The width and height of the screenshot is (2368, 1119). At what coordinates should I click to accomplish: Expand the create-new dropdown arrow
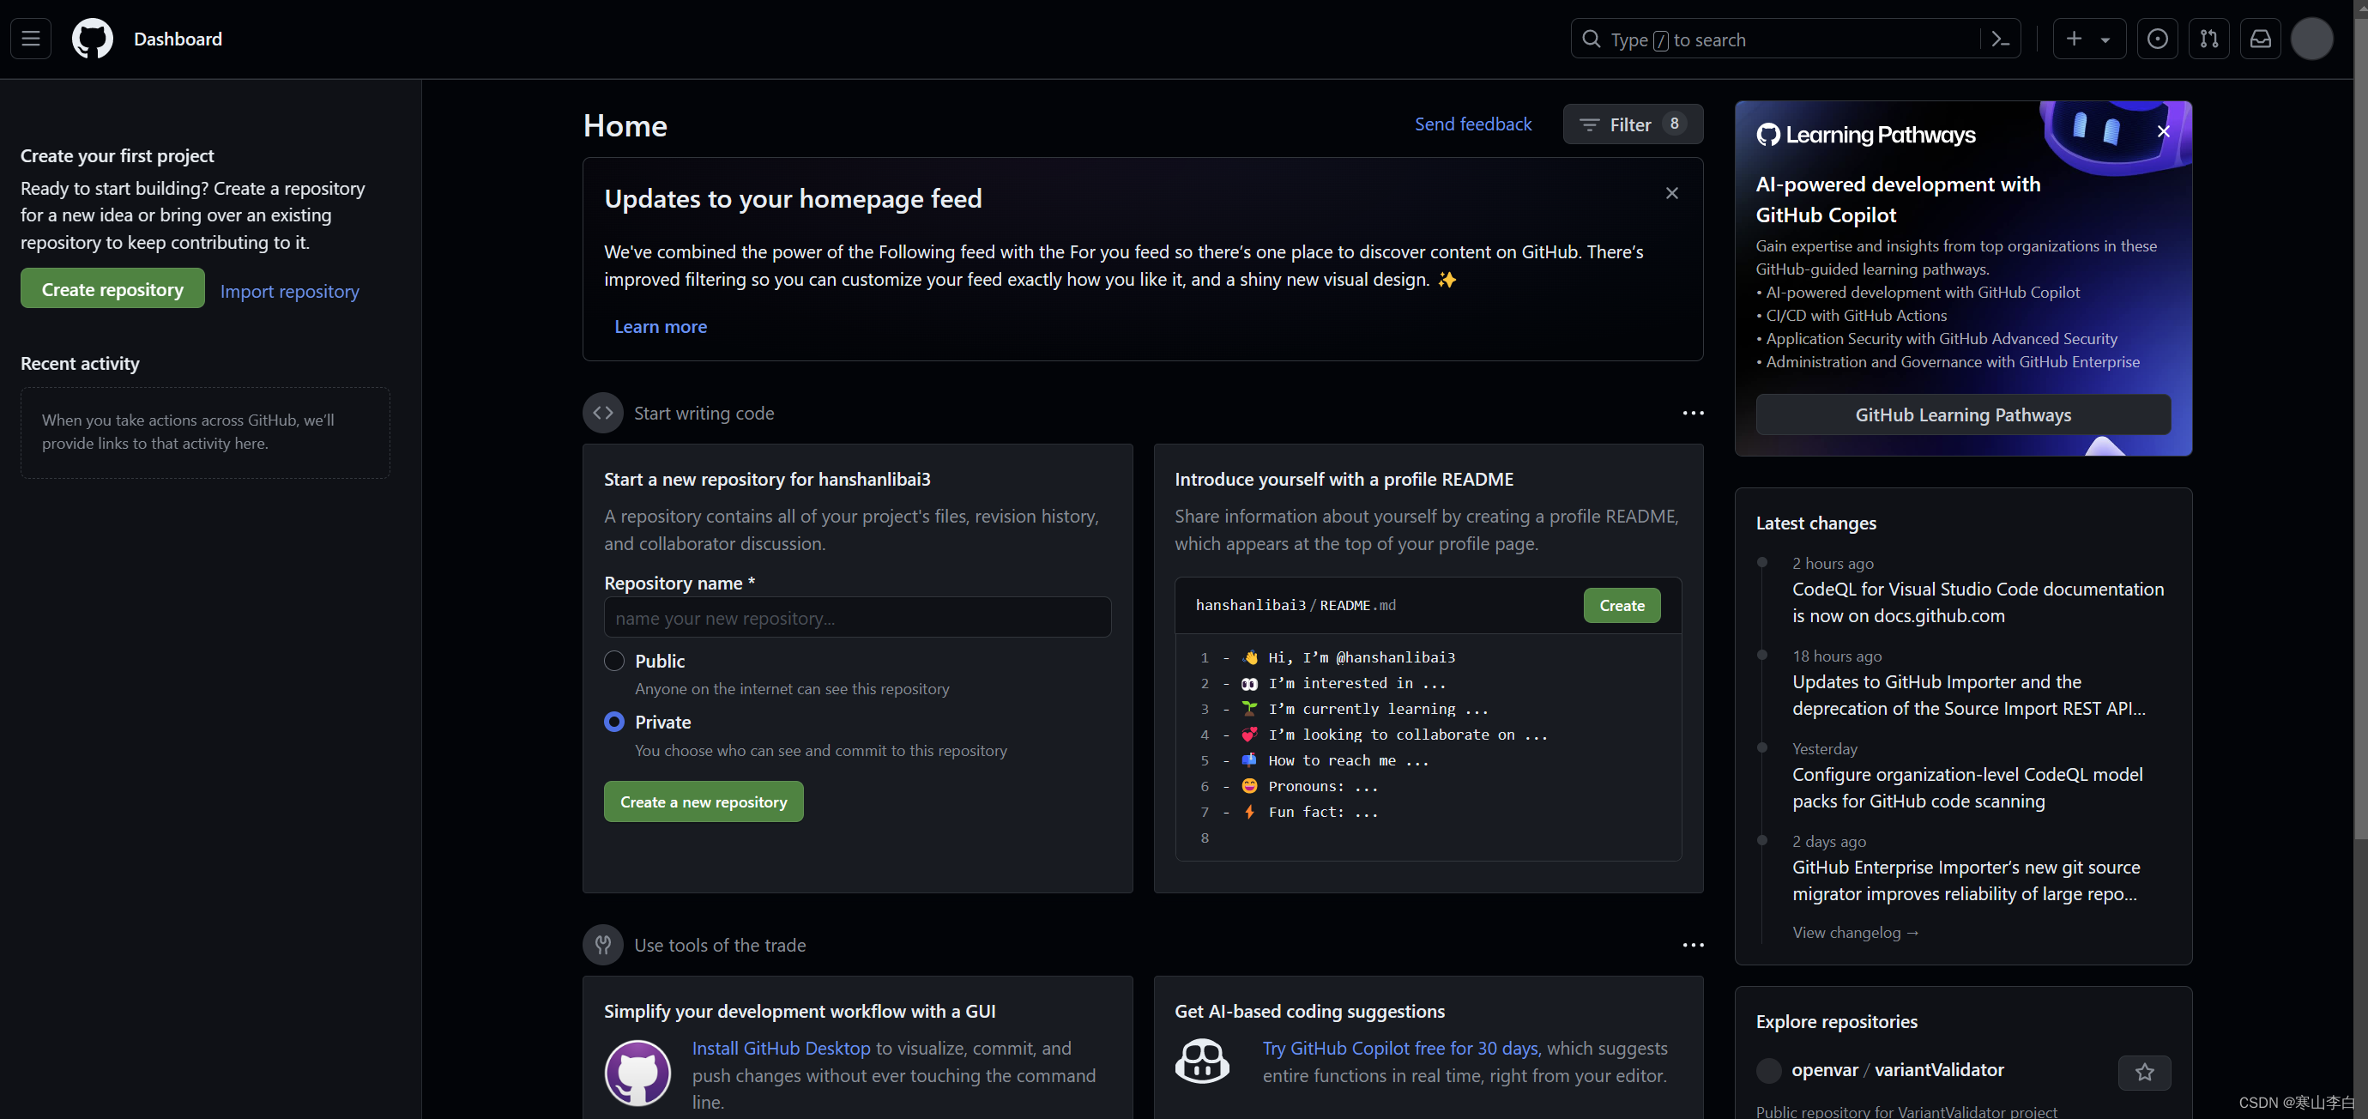pyautogui.click(x=2105, y=39)
